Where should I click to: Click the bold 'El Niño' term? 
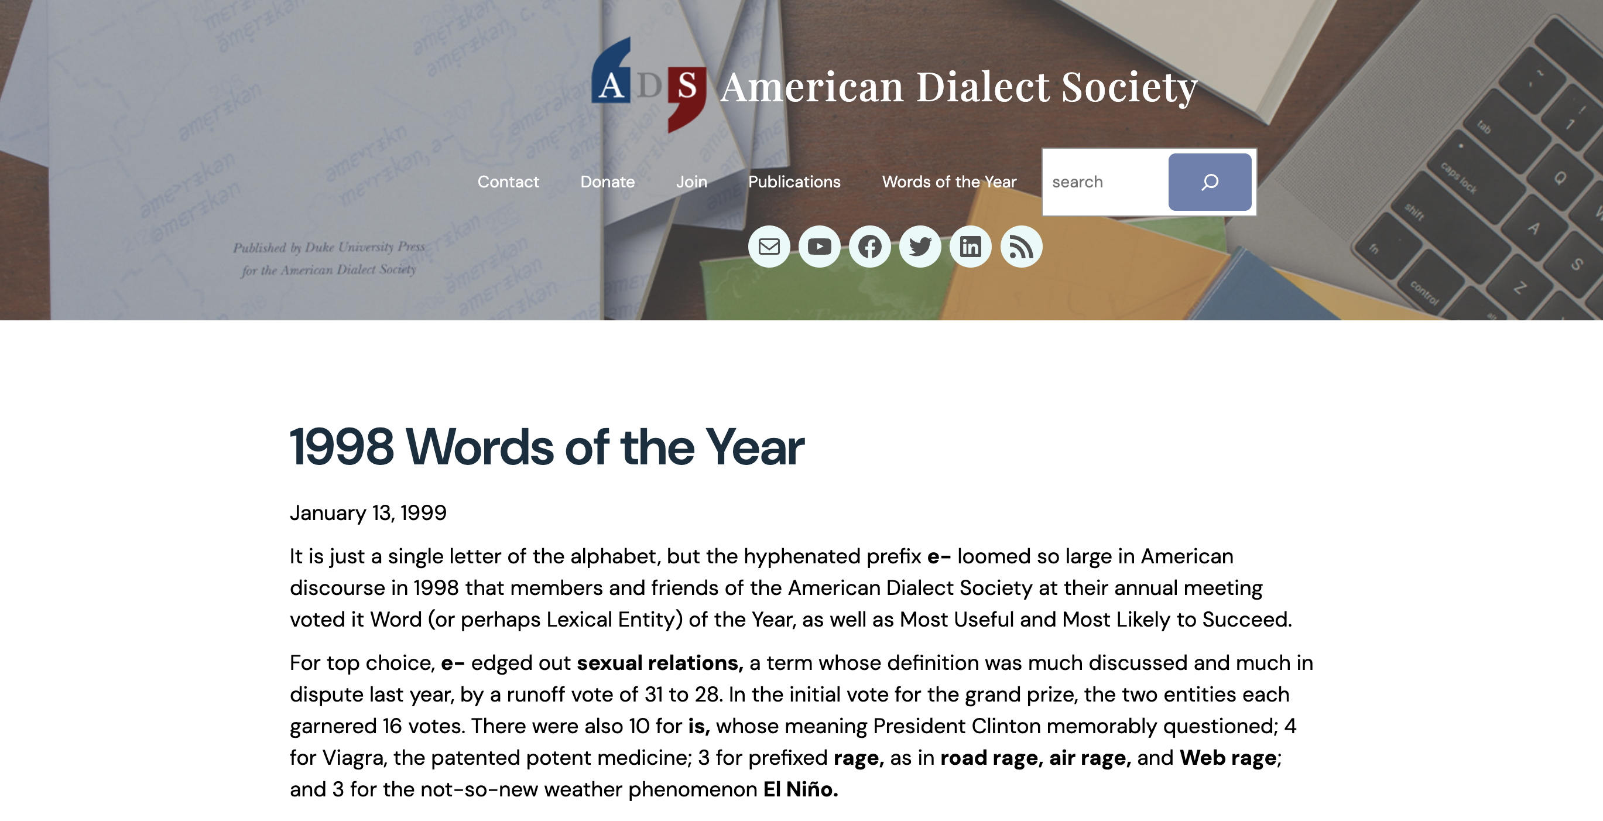(800, 789)
